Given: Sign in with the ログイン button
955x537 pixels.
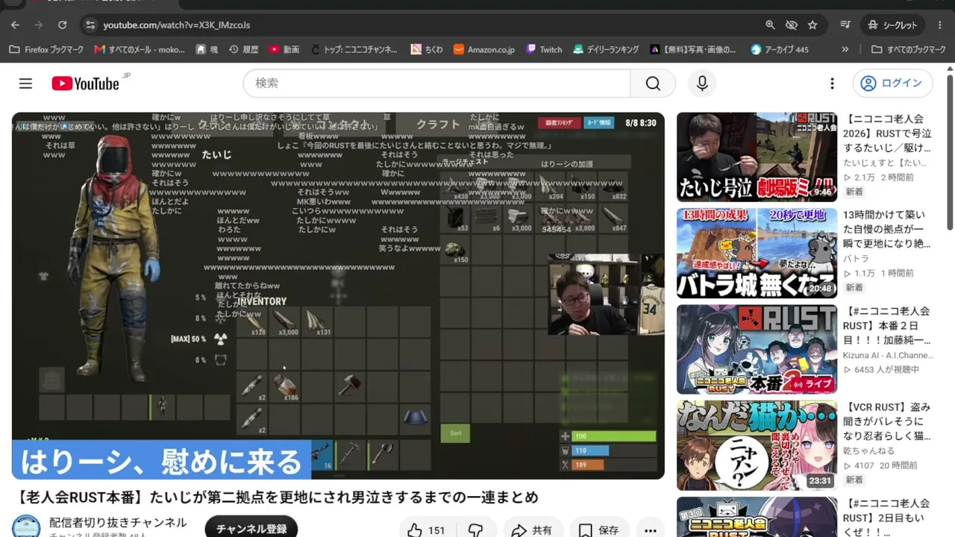Looking at the screenshot, I should pyautogui.click(x=893, y=84).
